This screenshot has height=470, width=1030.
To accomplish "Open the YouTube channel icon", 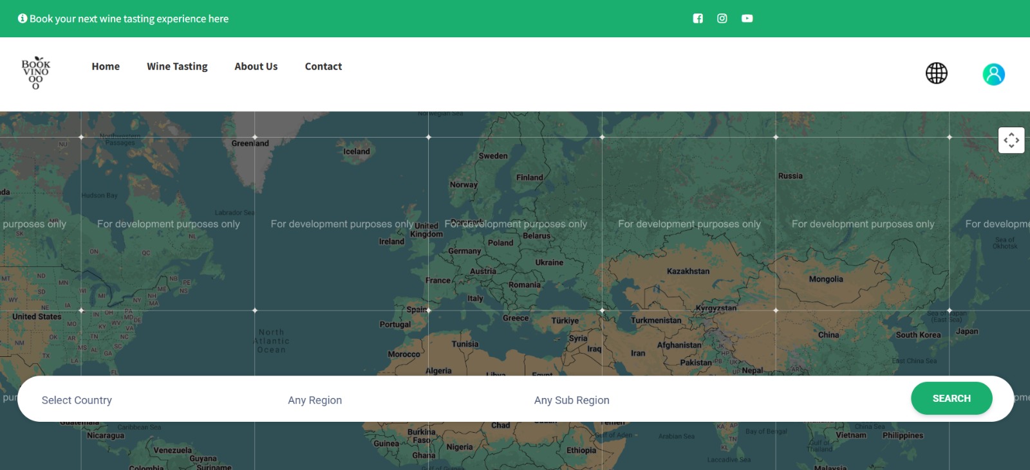I will (747, 19).
